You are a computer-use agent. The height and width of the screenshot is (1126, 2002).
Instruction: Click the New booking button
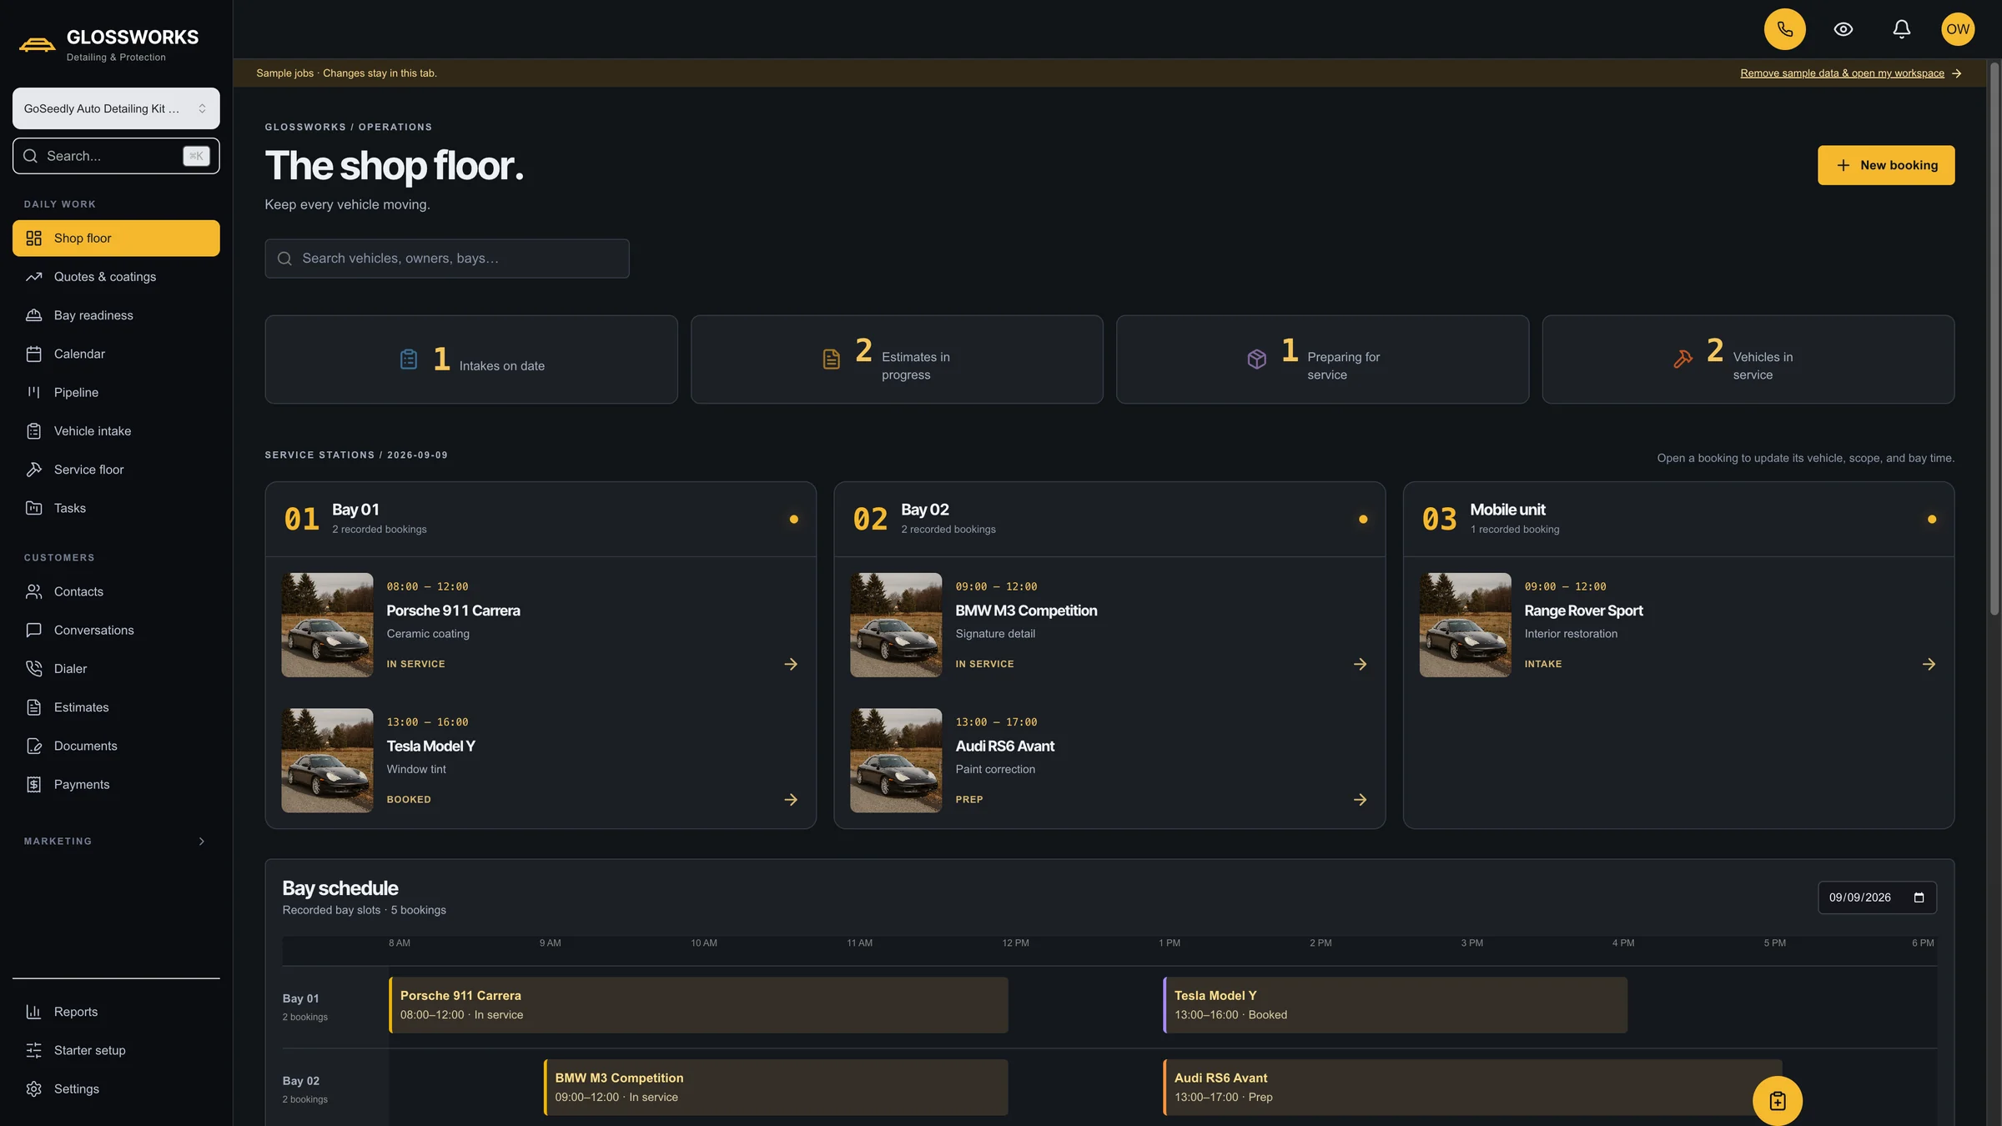[x=1885, y=165]
